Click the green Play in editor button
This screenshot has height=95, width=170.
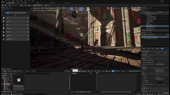coord(34,5)
